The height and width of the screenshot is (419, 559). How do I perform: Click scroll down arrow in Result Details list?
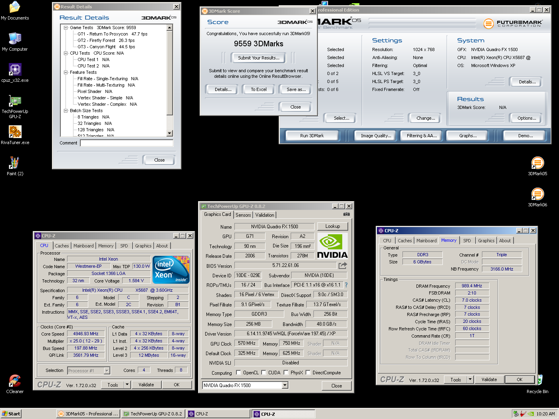[x=170, y=133]
